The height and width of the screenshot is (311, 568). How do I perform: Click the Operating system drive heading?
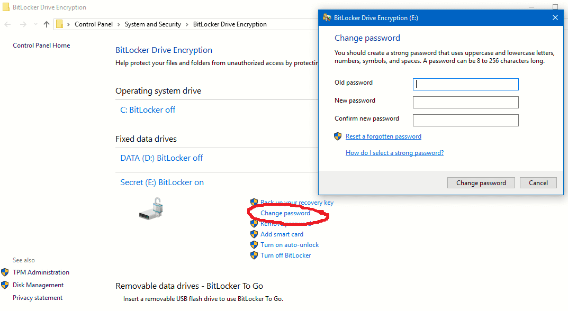pos(158,91)
